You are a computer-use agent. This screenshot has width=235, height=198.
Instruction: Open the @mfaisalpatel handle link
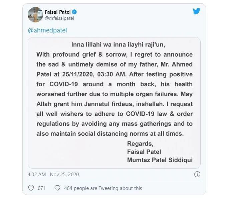coord(59,18)
